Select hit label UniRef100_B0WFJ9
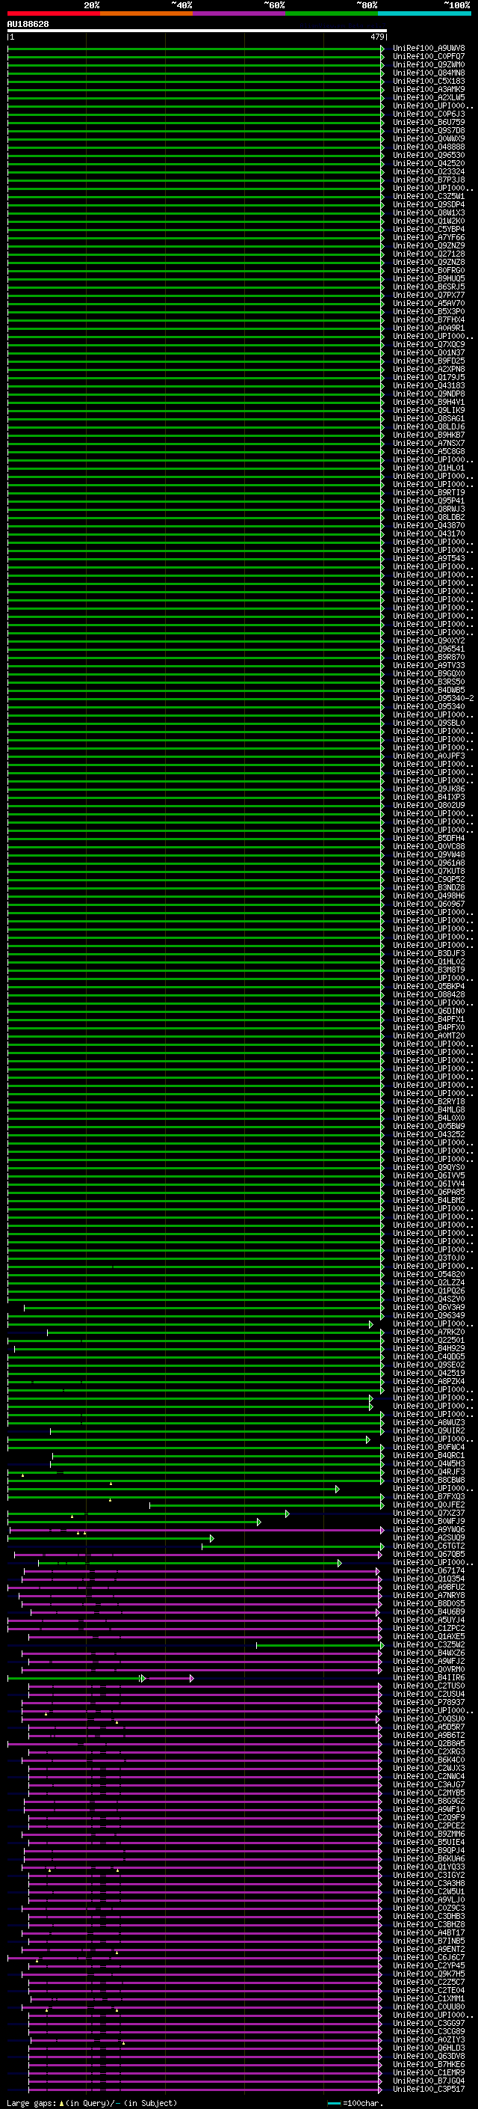This screenshot has height=2109, width=478. [429, 1522]
